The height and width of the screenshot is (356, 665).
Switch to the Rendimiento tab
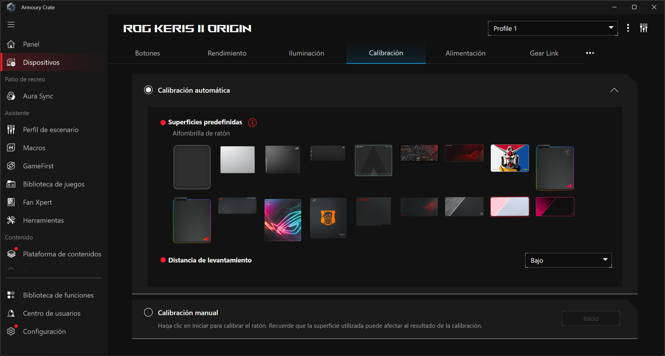point(227,53)
